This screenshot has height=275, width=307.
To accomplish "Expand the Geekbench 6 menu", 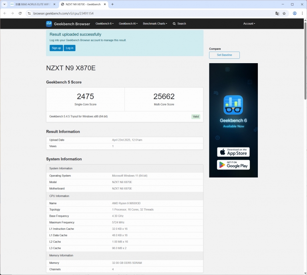I will pos(104,24).
